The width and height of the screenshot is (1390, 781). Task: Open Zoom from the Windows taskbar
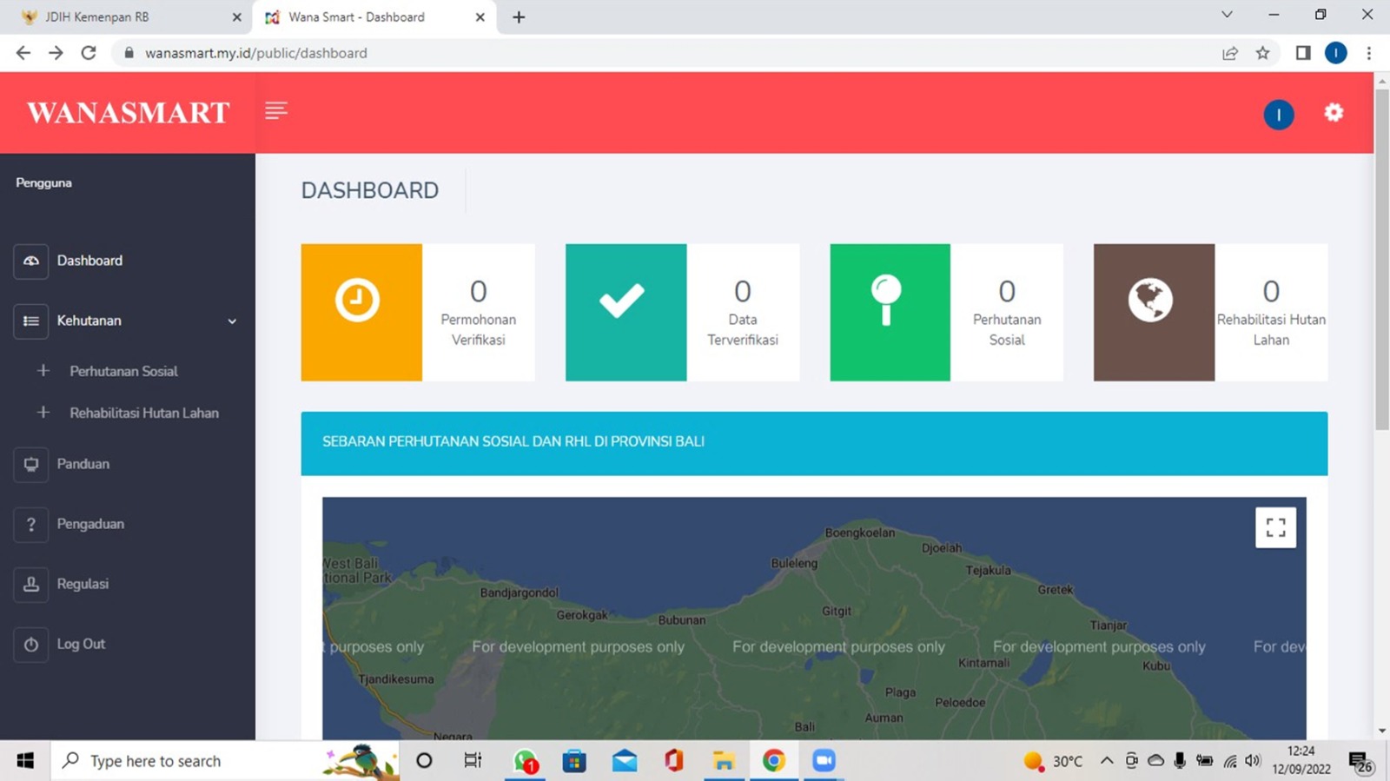823,761
